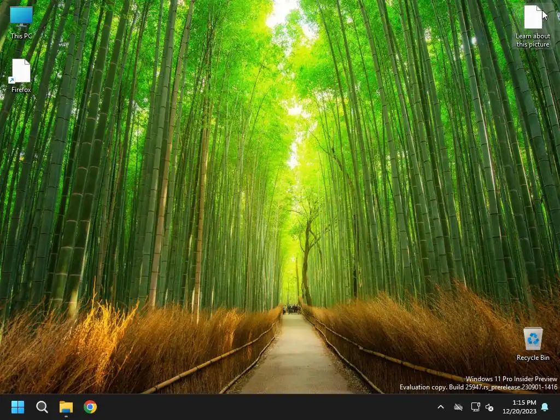This screenshot has height=420, width=560.
Task: Open the network status tray icon
Action: pyautogui.click(x=475, y=407)
